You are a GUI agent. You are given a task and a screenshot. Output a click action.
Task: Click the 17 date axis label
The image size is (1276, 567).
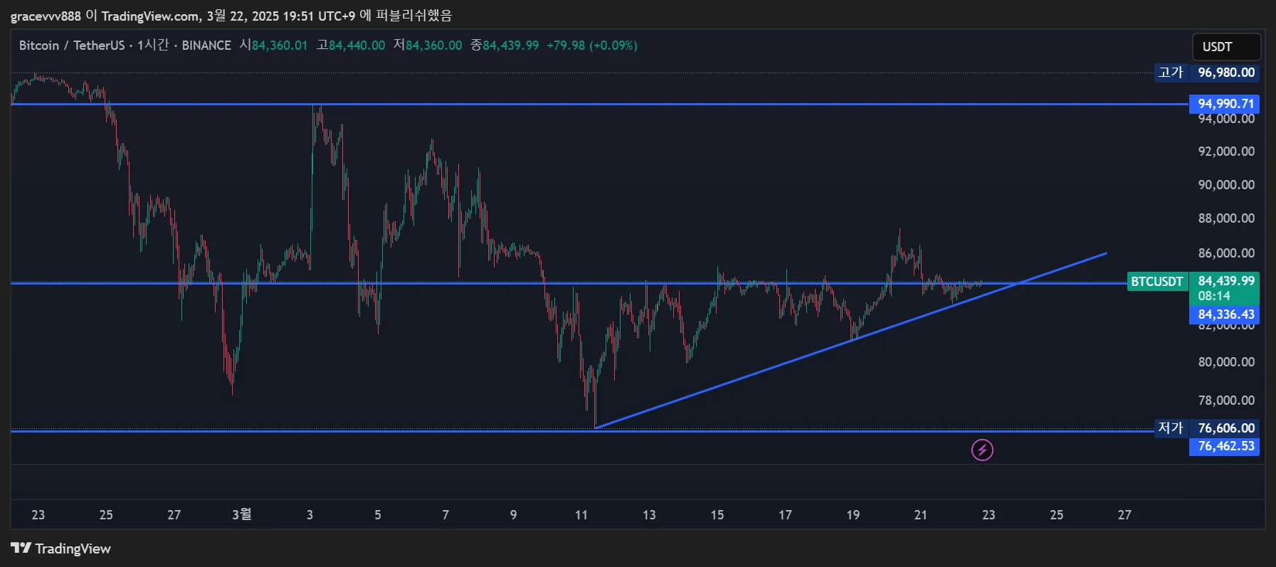[x=785, y=515]
